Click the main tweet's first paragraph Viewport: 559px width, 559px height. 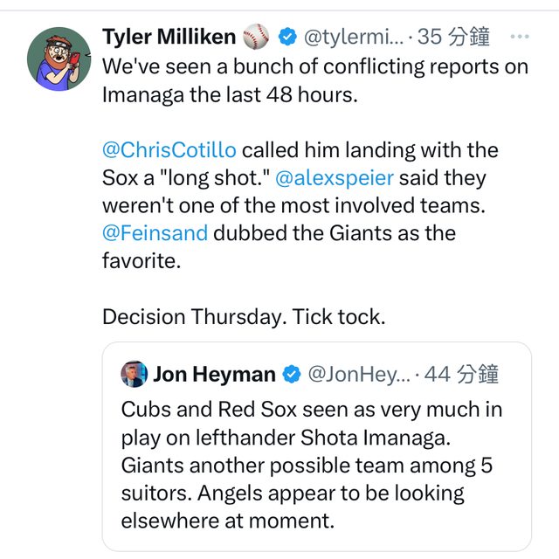coord(314,80)
